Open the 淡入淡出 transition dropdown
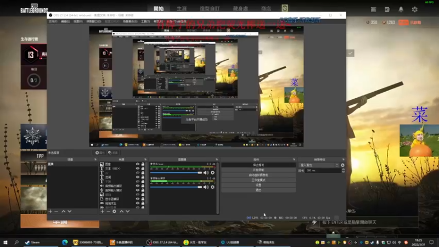 click(x=319, y=165)
